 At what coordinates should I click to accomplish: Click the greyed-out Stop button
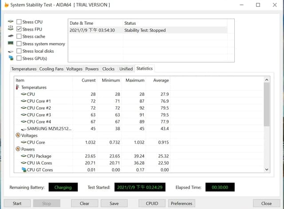tap(47, 203)
